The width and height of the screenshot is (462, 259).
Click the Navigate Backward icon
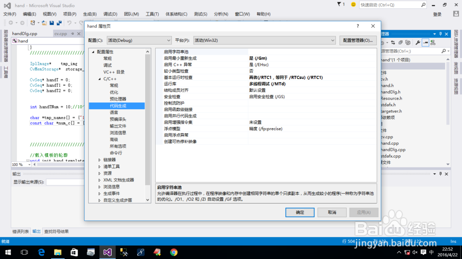point(11,23)
